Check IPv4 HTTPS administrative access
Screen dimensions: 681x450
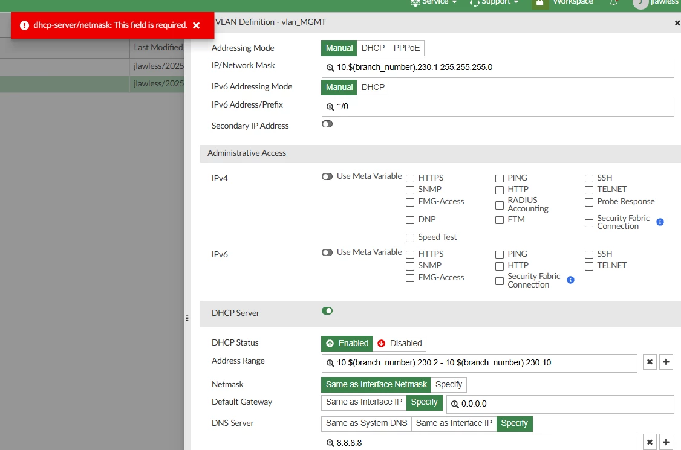410,178
